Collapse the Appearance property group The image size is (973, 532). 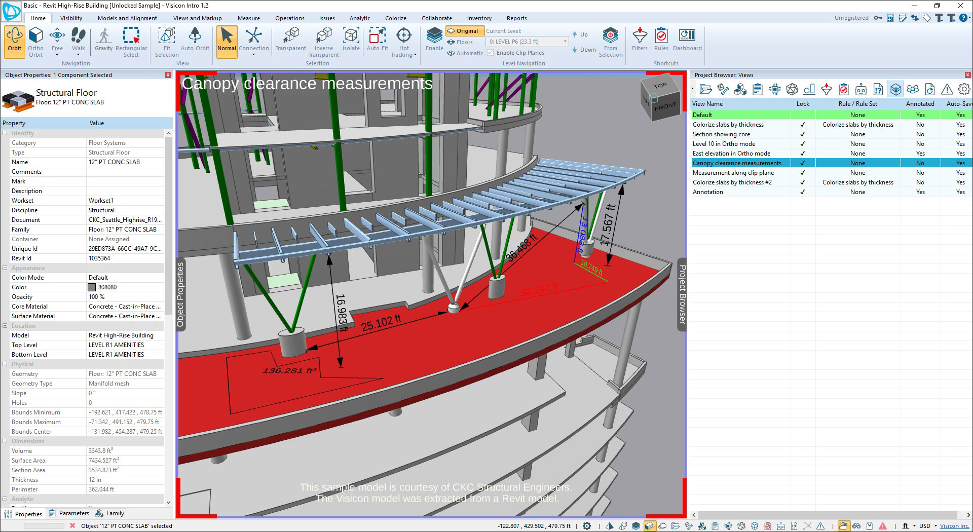5,268
